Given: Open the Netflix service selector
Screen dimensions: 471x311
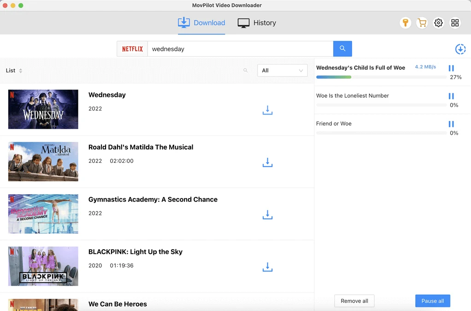Looking at the screenshot, I should pyautogui.click(x=132, y=49).
